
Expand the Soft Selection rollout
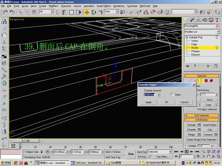(202, 115)
